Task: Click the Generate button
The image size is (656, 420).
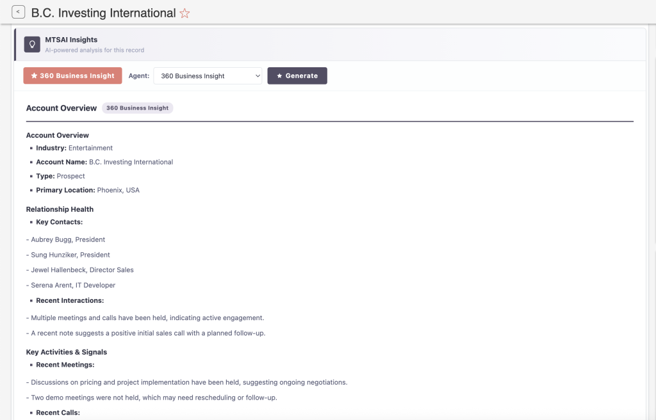Action: coord(297,76)
